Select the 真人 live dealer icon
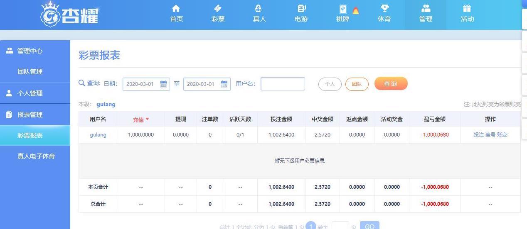 (259, 9)
